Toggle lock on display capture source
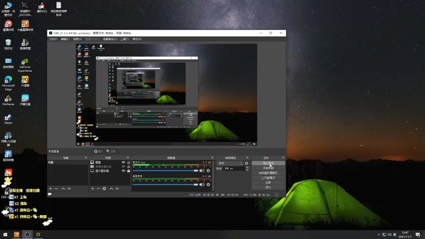The height and width of the screenshot is (239, 425). pos(129,171)
